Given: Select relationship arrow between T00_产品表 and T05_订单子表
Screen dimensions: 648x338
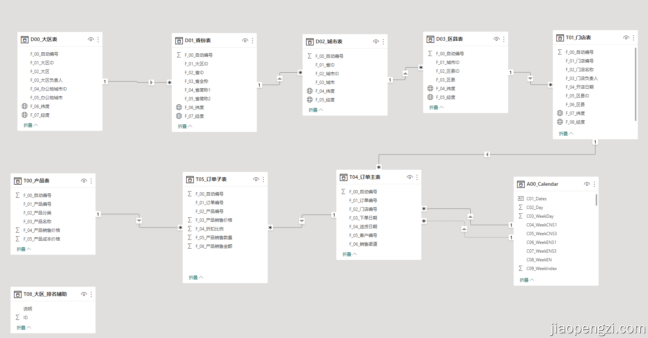Looking at the screenshot, I should click(139, 221).
